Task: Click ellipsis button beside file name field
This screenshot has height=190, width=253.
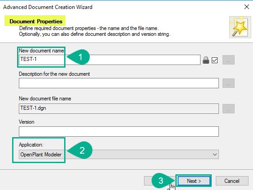Action: pyautogui.click(x=228, y=108)
